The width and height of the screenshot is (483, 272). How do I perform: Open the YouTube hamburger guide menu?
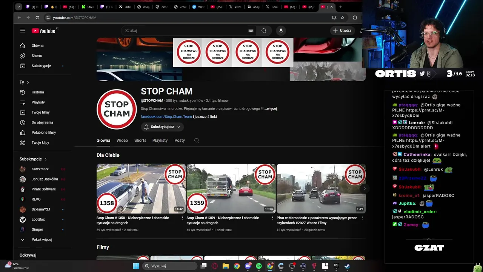[23, 31]
